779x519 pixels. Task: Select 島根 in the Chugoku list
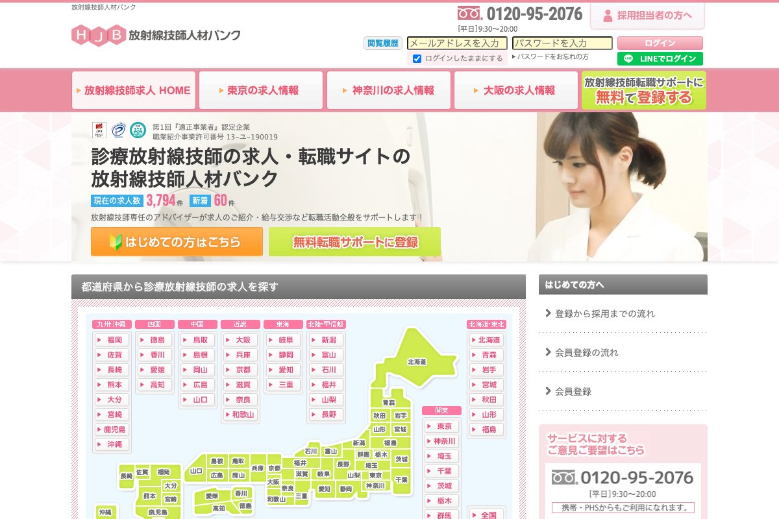(x=198, y=355)
